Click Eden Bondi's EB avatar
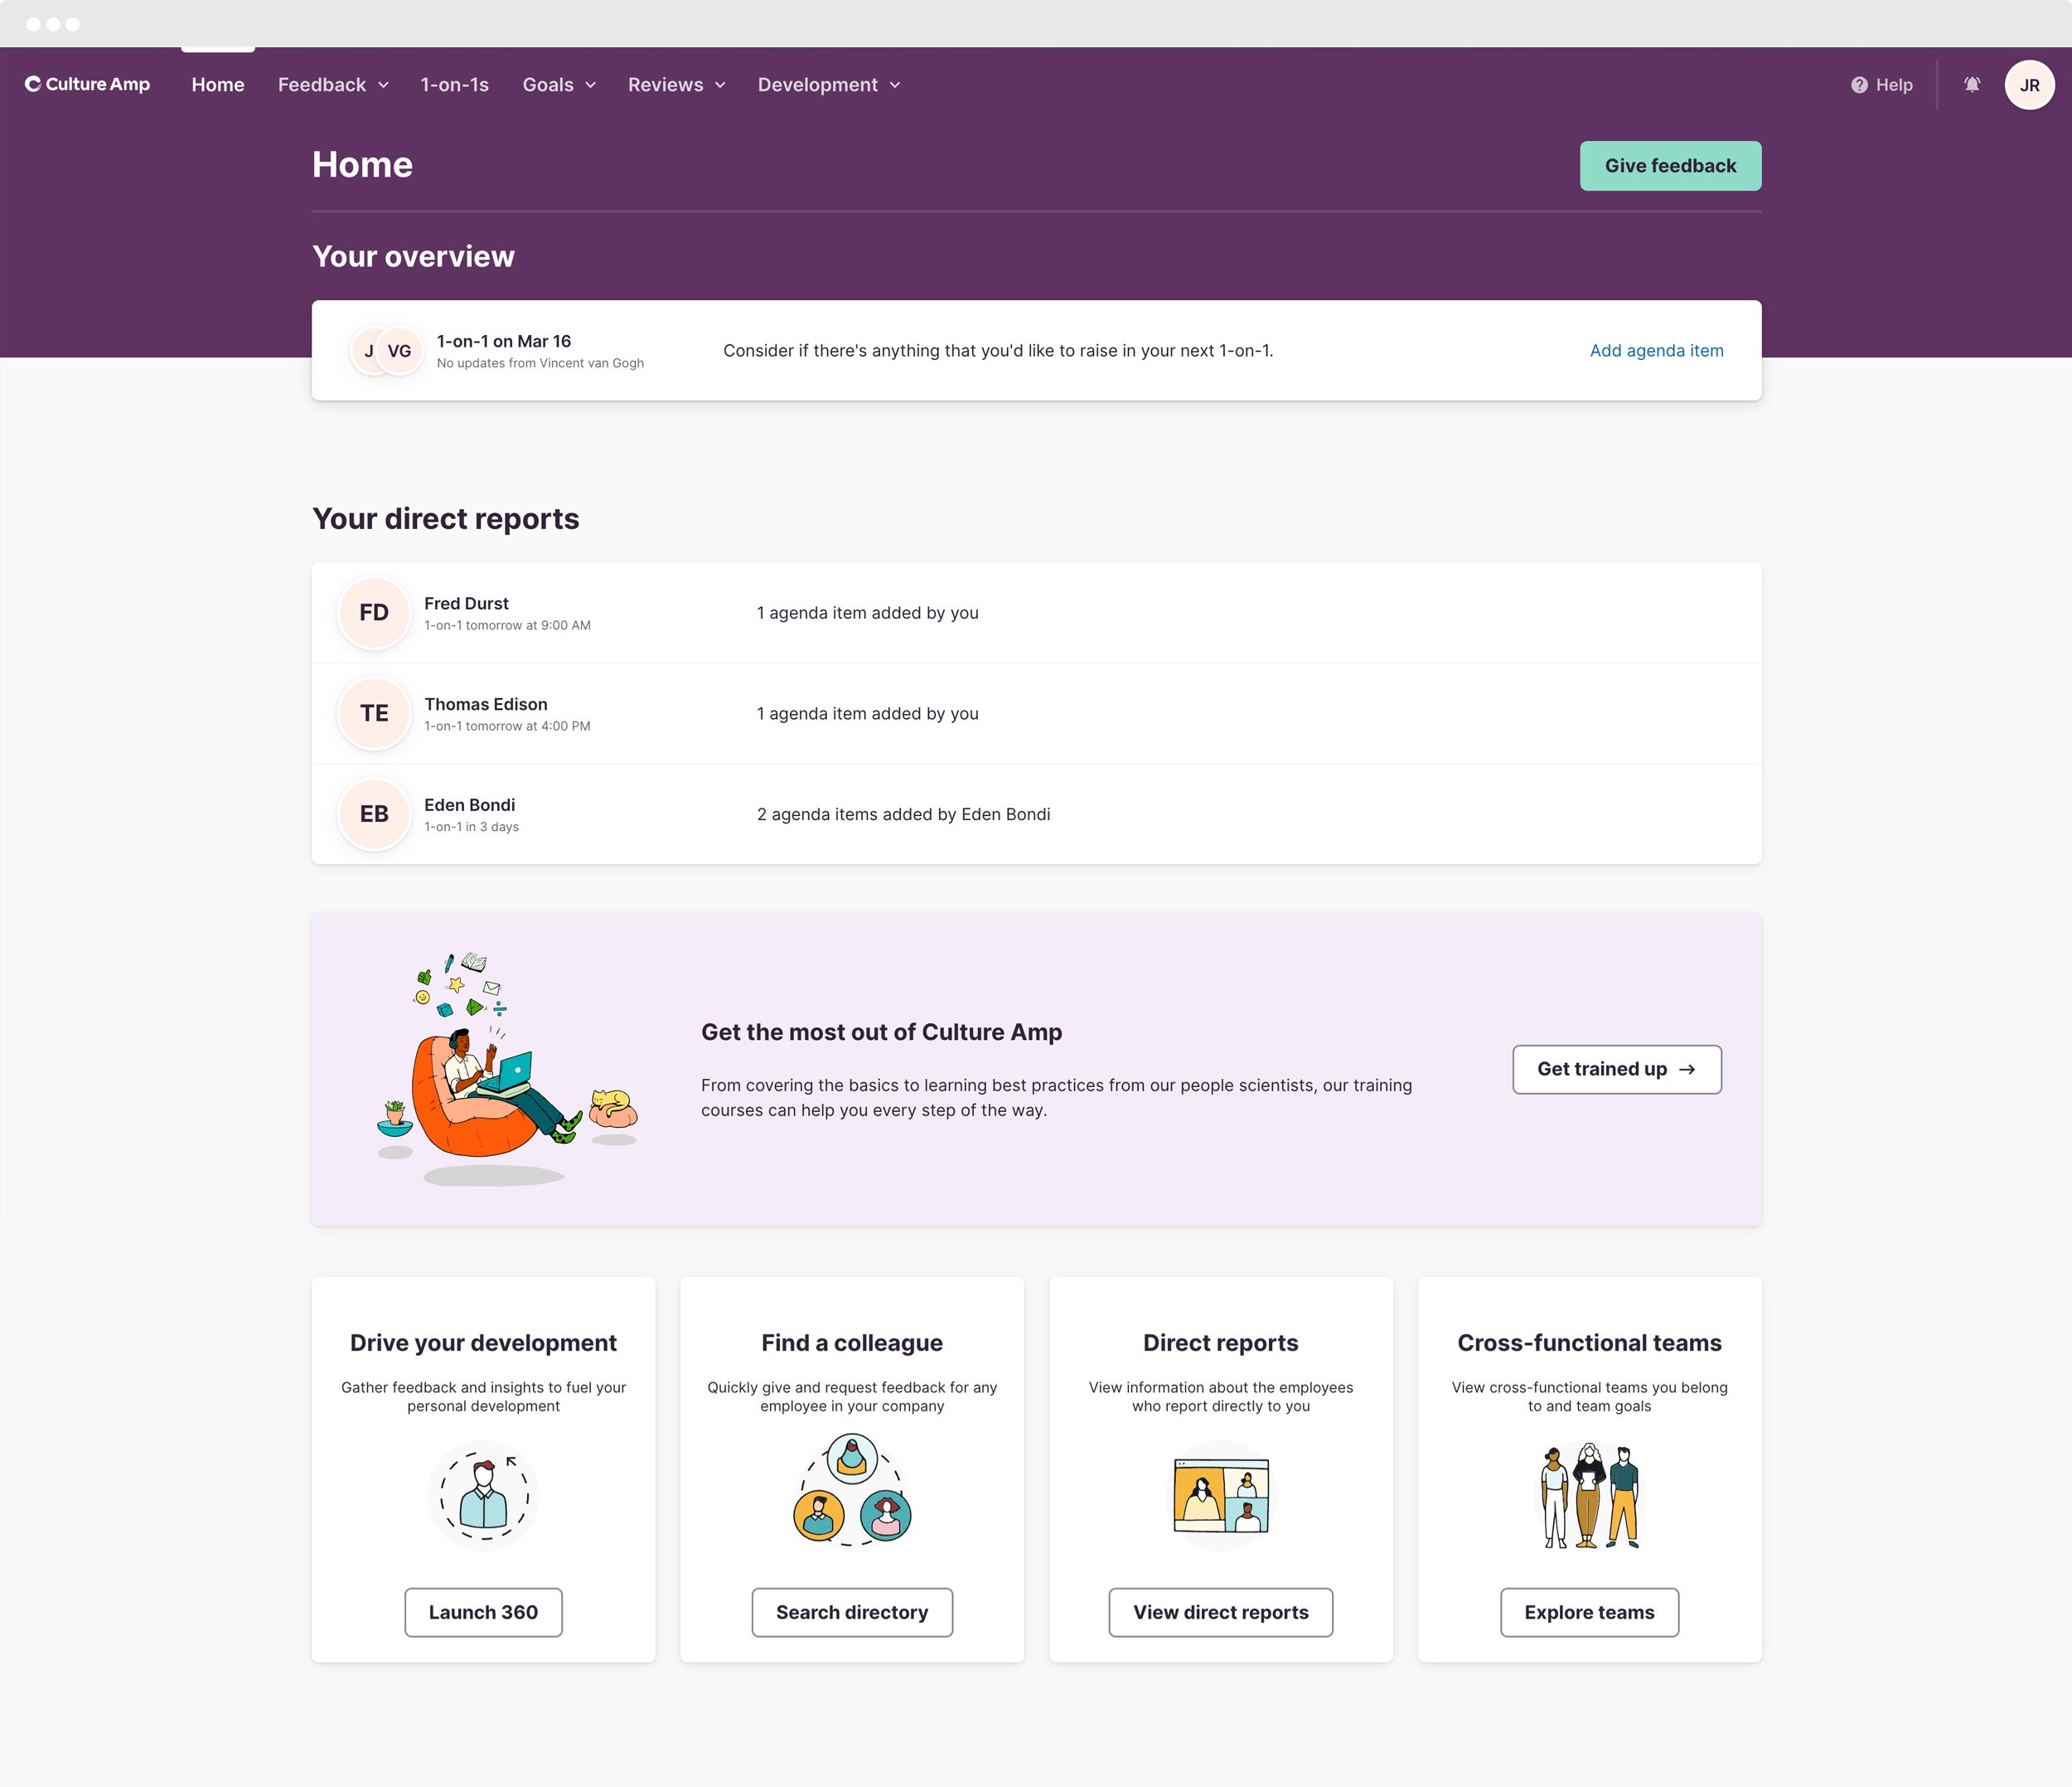The height and width of the screenshot is (1787, 2072). [x=374, y=814]
